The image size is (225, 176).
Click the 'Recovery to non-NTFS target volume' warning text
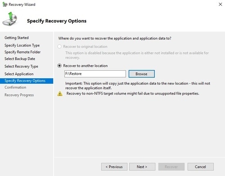133,94
